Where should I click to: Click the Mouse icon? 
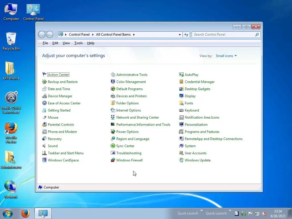(x=44, y=117)
